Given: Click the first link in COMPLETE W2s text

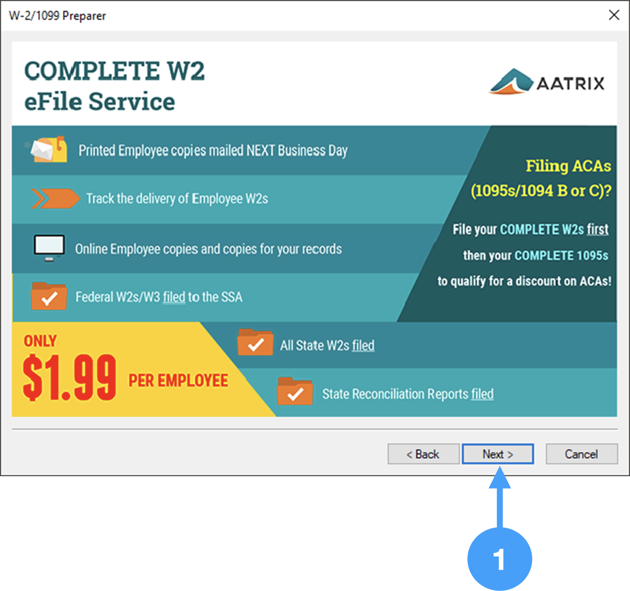Looking at the screenshot, I should tap(598, 229).
